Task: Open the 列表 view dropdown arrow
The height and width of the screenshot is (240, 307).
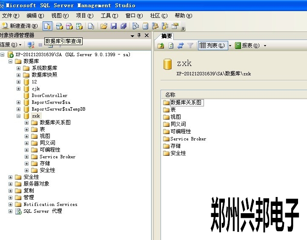Action: pyautogui.click(x=230, y=46)
